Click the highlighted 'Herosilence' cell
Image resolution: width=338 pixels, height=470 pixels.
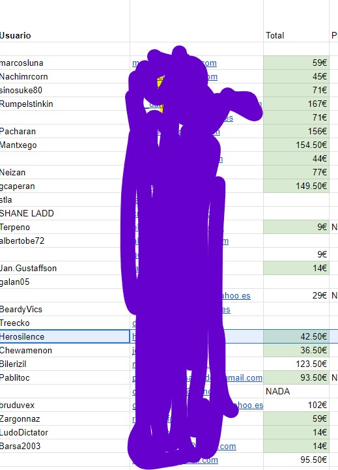click(x=64, y=336)
